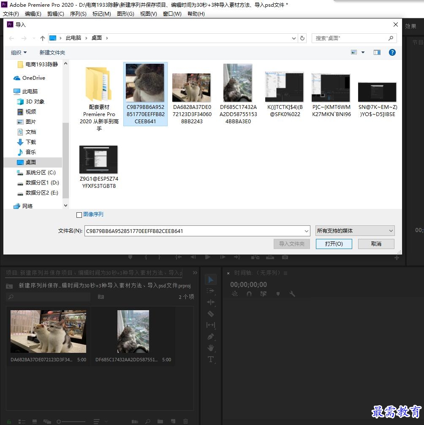Open the timeline panel menu

(x=285, y=273)
